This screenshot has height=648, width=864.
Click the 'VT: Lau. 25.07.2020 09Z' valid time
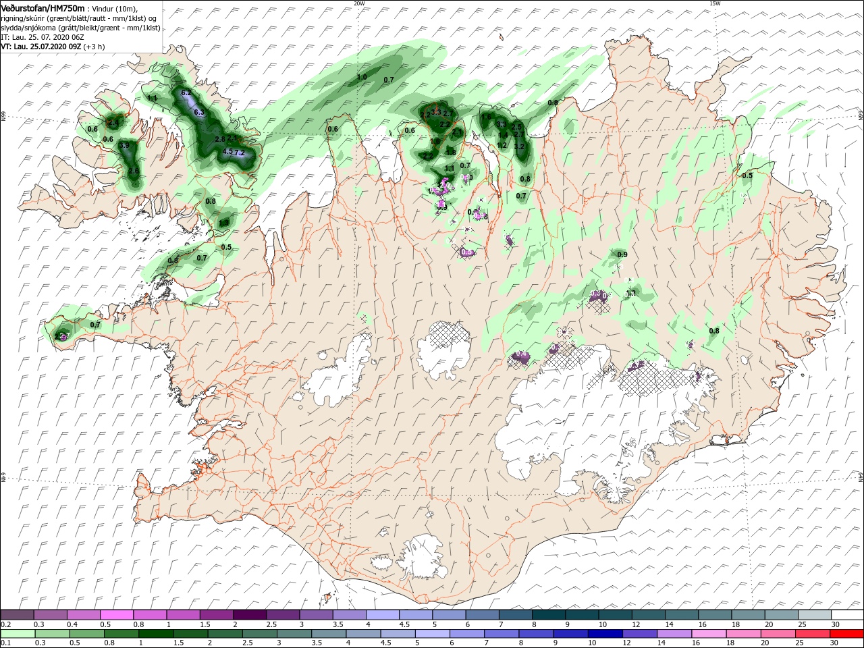click(x=40, y=47)
